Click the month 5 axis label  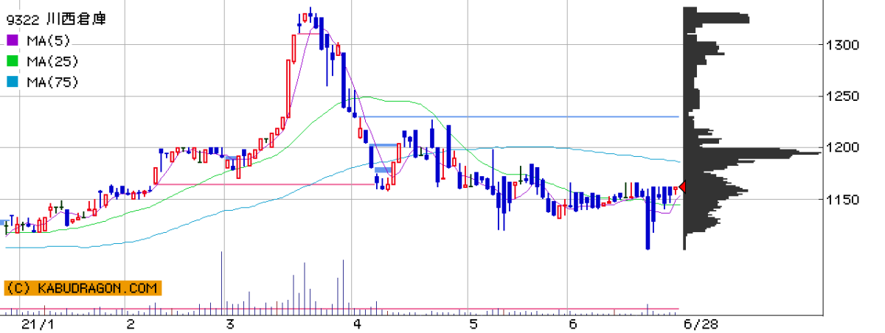click(473, 324)
